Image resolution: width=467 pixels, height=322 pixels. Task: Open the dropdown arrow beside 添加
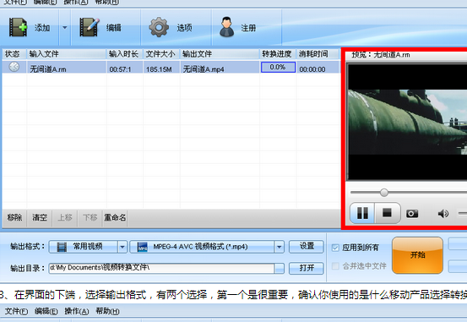65,28
